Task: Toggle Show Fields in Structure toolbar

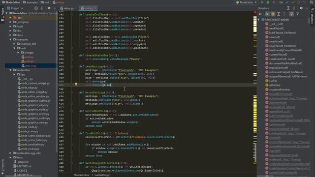Action: click(273, 14)
